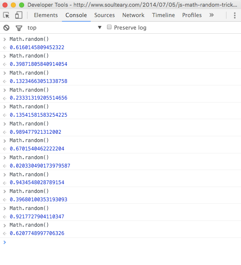Click the first Math.random() input line
Screen dimensions: 241x265
pos(29,39)
